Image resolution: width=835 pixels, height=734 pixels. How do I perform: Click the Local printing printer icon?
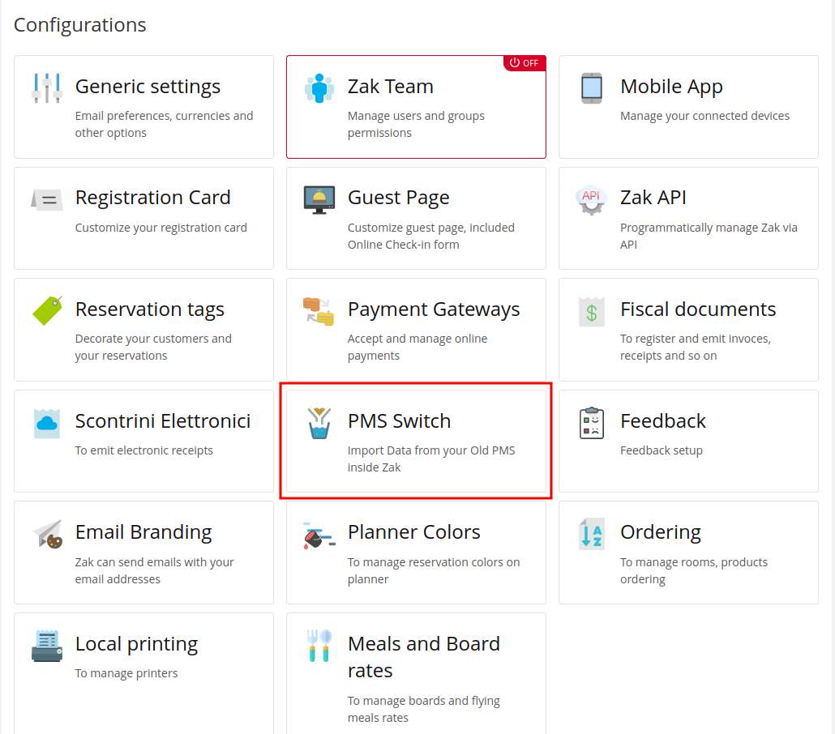pyautogui.click(x=47, y=646)
